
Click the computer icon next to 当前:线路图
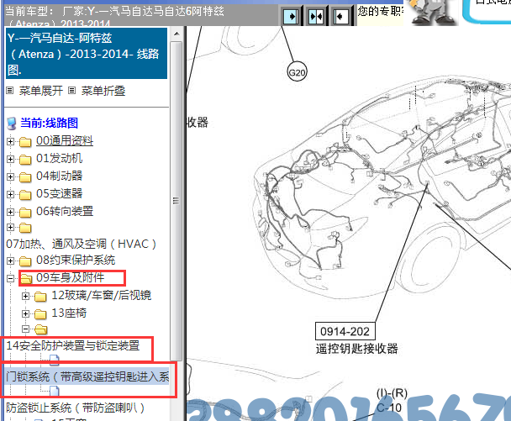tap(12, 124)
